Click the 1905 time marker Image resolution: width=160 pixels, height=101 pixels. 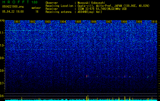coord(78,22)
